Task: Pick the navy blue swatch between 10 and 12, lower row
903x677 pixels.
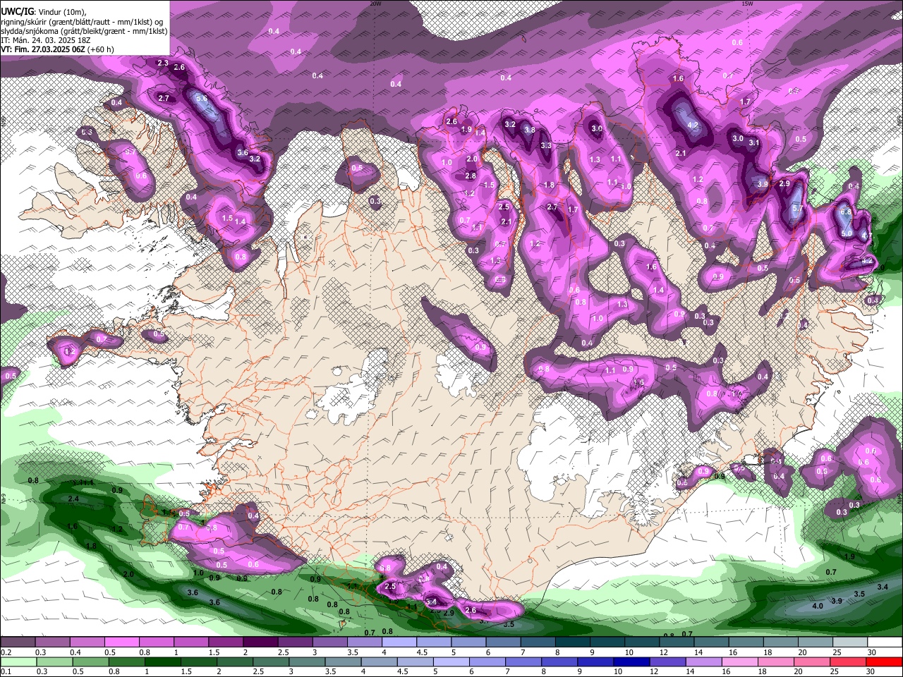Action: (x=630, y=661)
